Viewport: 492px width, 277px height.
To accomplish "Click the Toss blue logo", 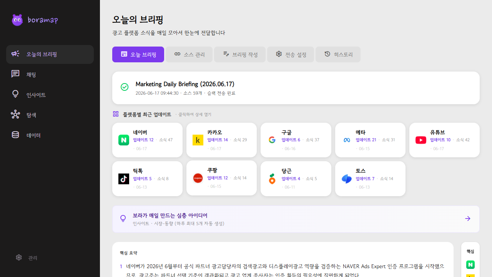I will (x=347, y=179).
